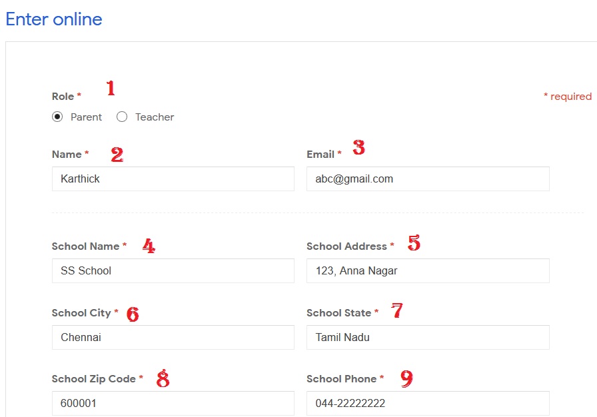Select the Parent radio button
Screen dimensions: 597x417
[x=57, y=117]
